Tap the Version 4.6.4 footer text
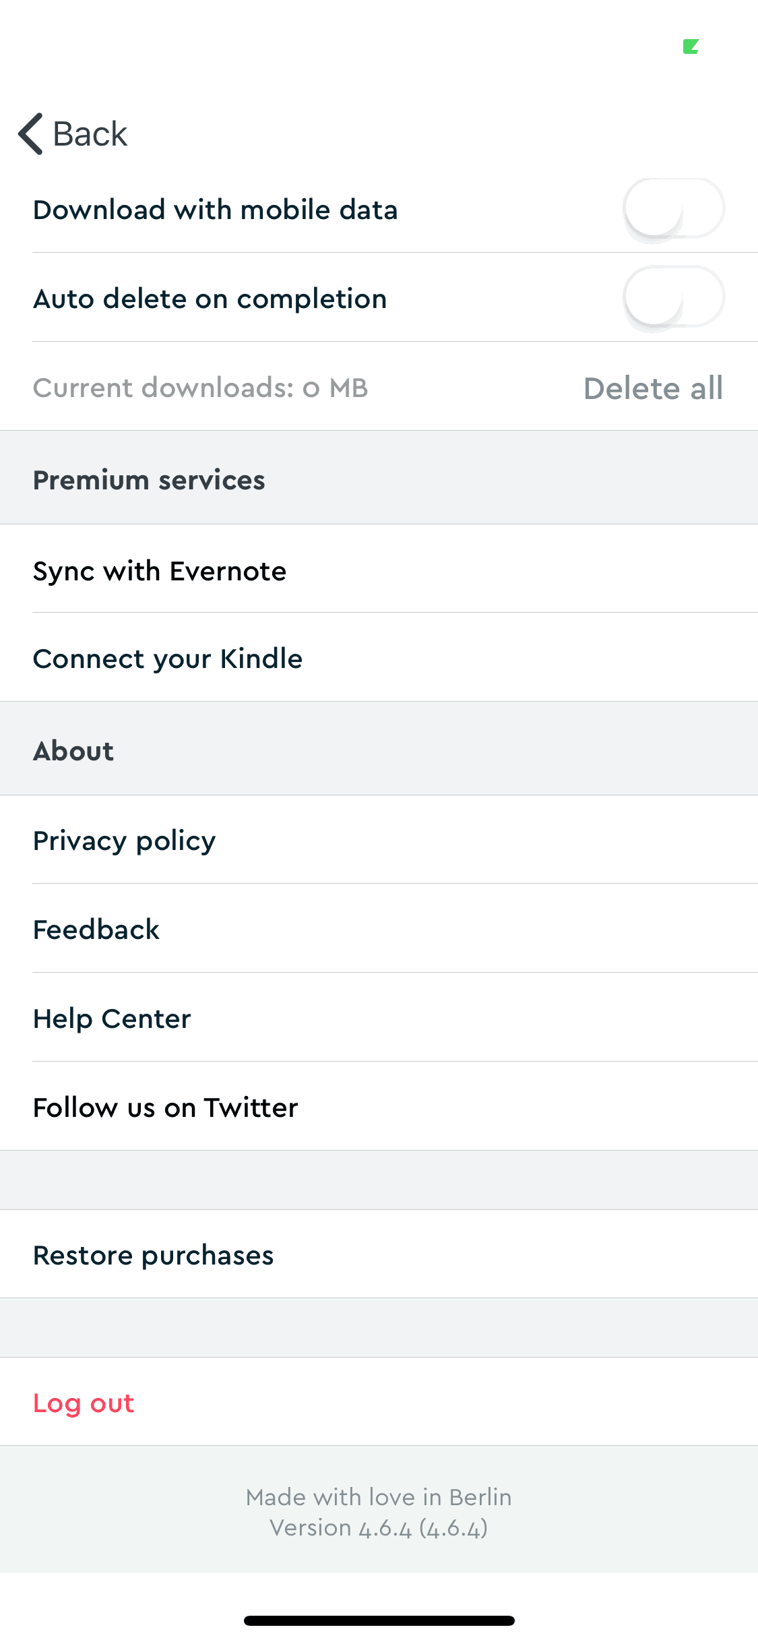This screenshot has width=758, height=1642. point(379,1528)
